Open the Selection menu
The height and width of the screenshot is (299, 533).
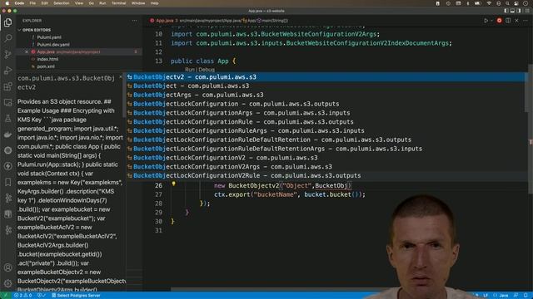(x=62, y=3)
